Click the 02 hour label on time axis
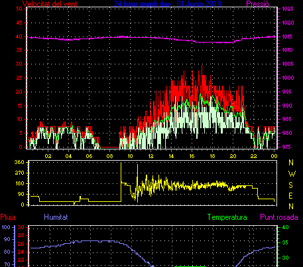The width and height of the screenshot is (303, 267). pyautogui.click(x=48, y=156)
